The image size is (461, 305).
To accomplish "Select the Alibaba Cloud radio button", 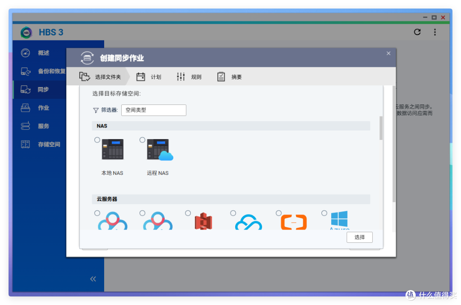I will (x=279, y=213).
